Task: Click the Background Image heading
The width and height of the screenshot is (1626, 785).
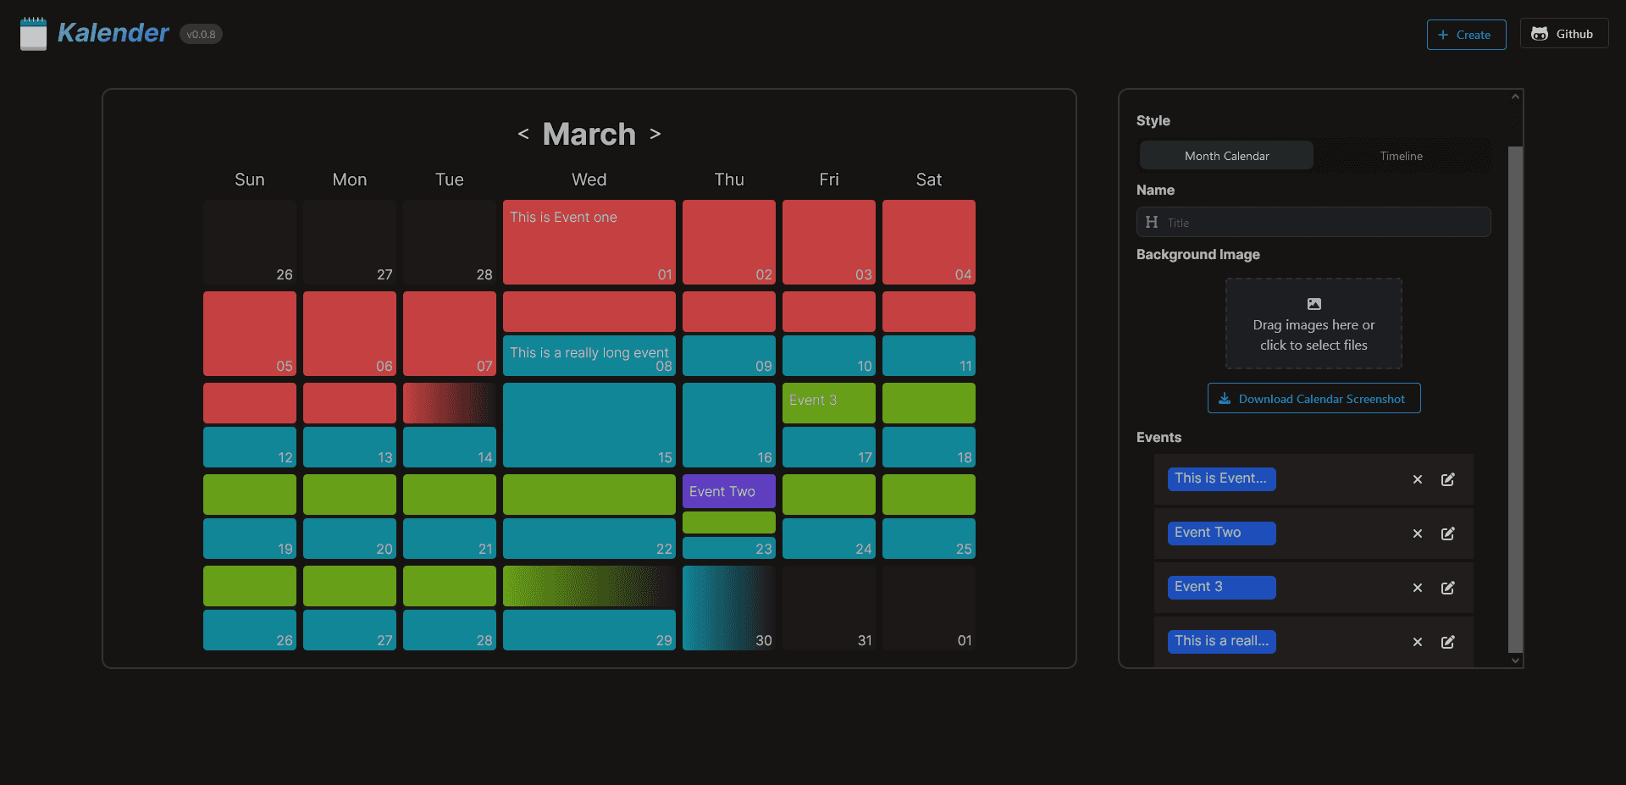Action: [1198, 254]
